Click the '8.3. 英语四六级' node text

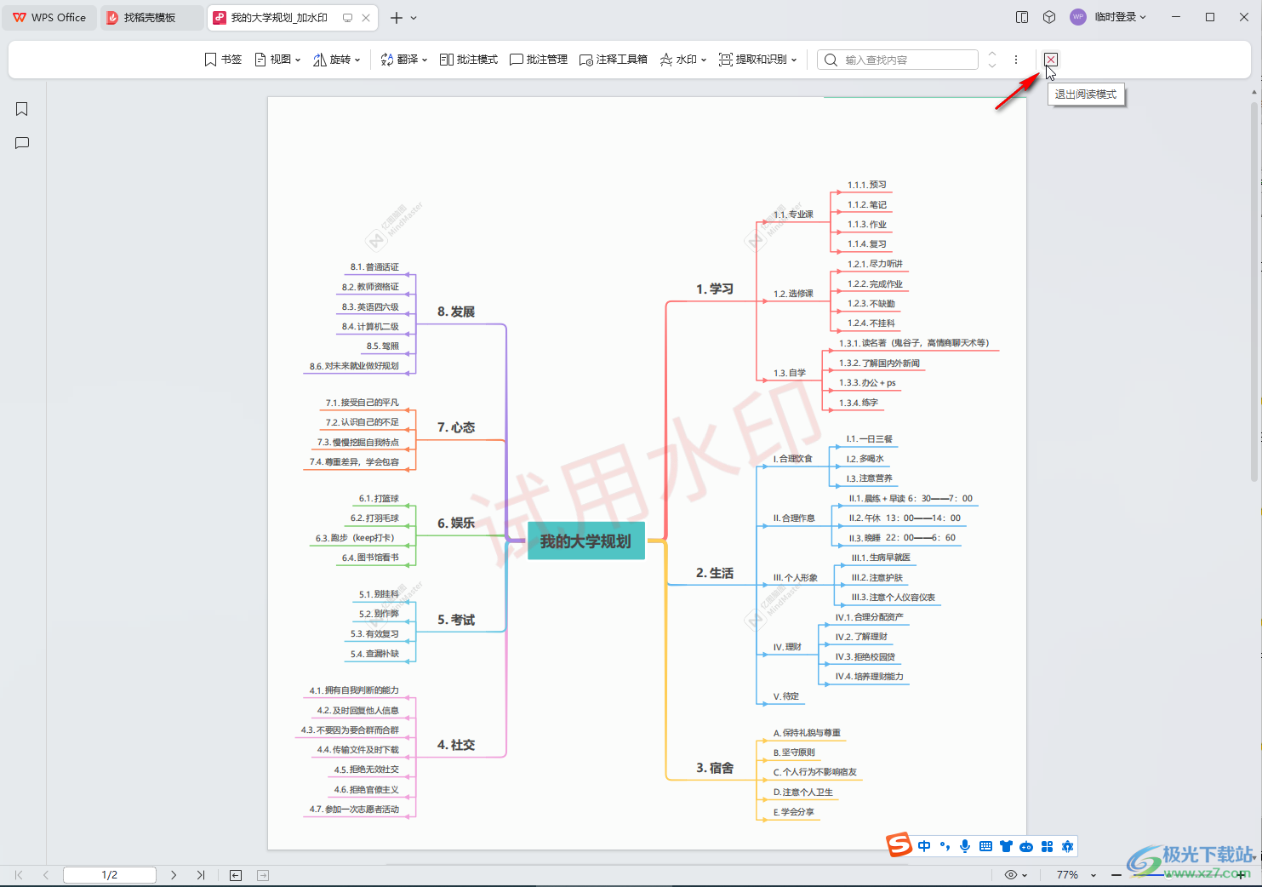[x=370, y=306]
